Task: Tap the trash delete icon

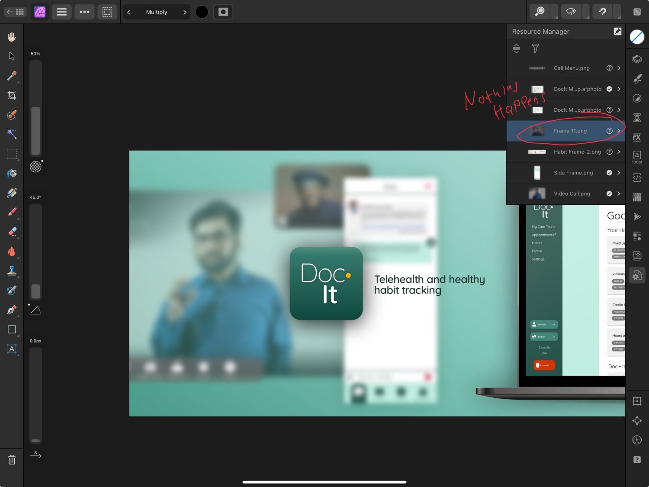Action: (x=12, y=460)
